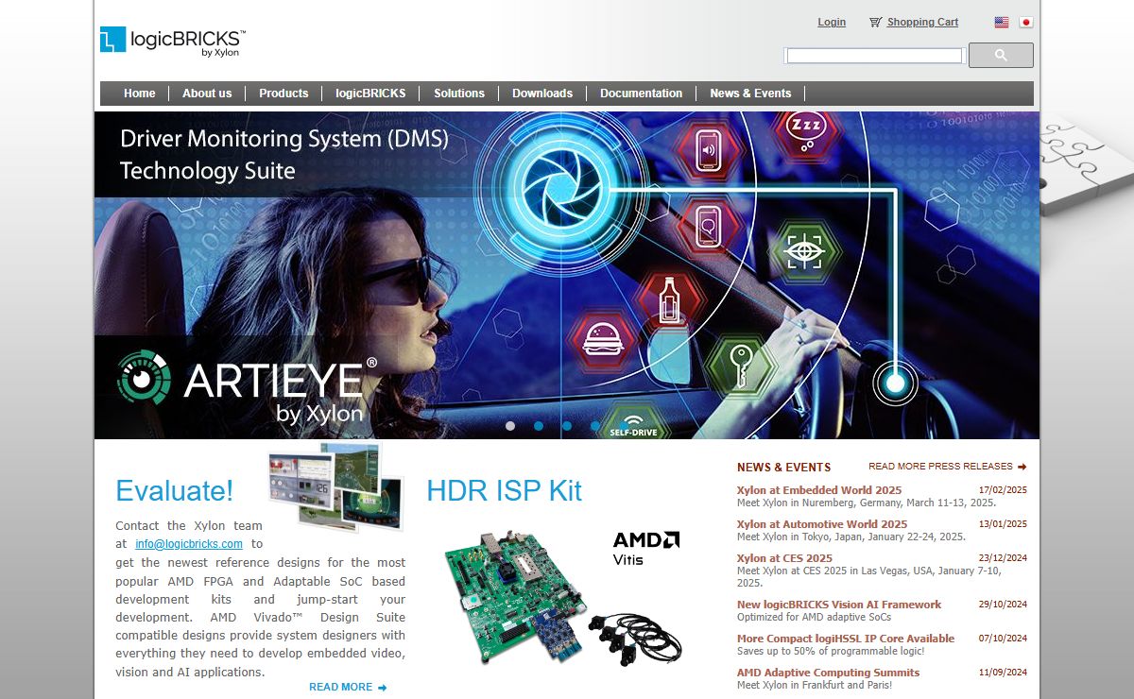This screenshot has width=1134, height=699.
Task: Open the Shopping Cart link
Action: click(922, 22)
